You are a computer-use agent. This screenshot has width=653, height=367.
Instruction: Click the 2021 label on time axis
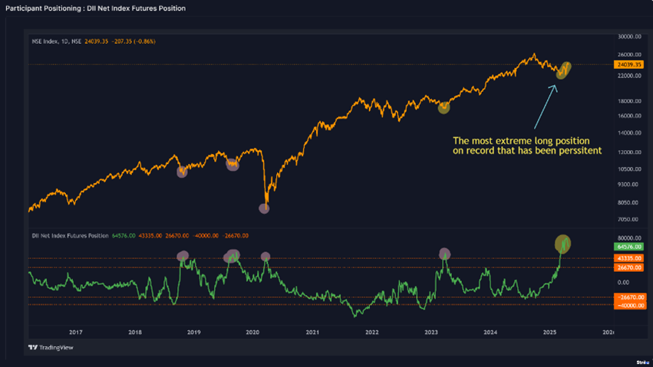(312, 332)
